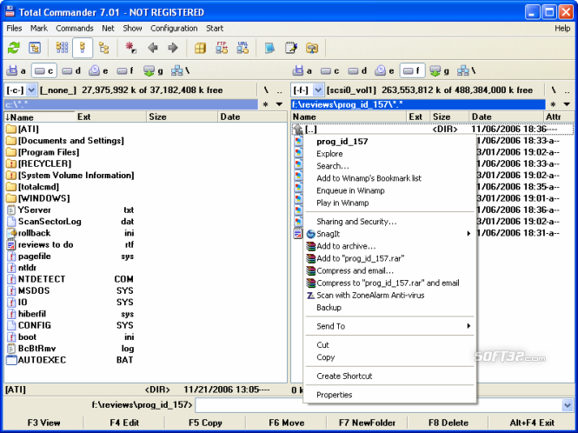Click the [..] parent directory row

[x=433, y=129]
